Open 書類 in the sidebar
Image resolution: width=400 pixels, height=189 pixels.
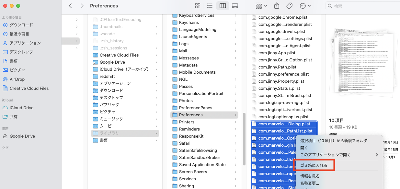tap(14, 61)
